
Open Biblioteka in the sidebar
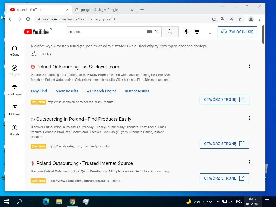coord(15,110)
